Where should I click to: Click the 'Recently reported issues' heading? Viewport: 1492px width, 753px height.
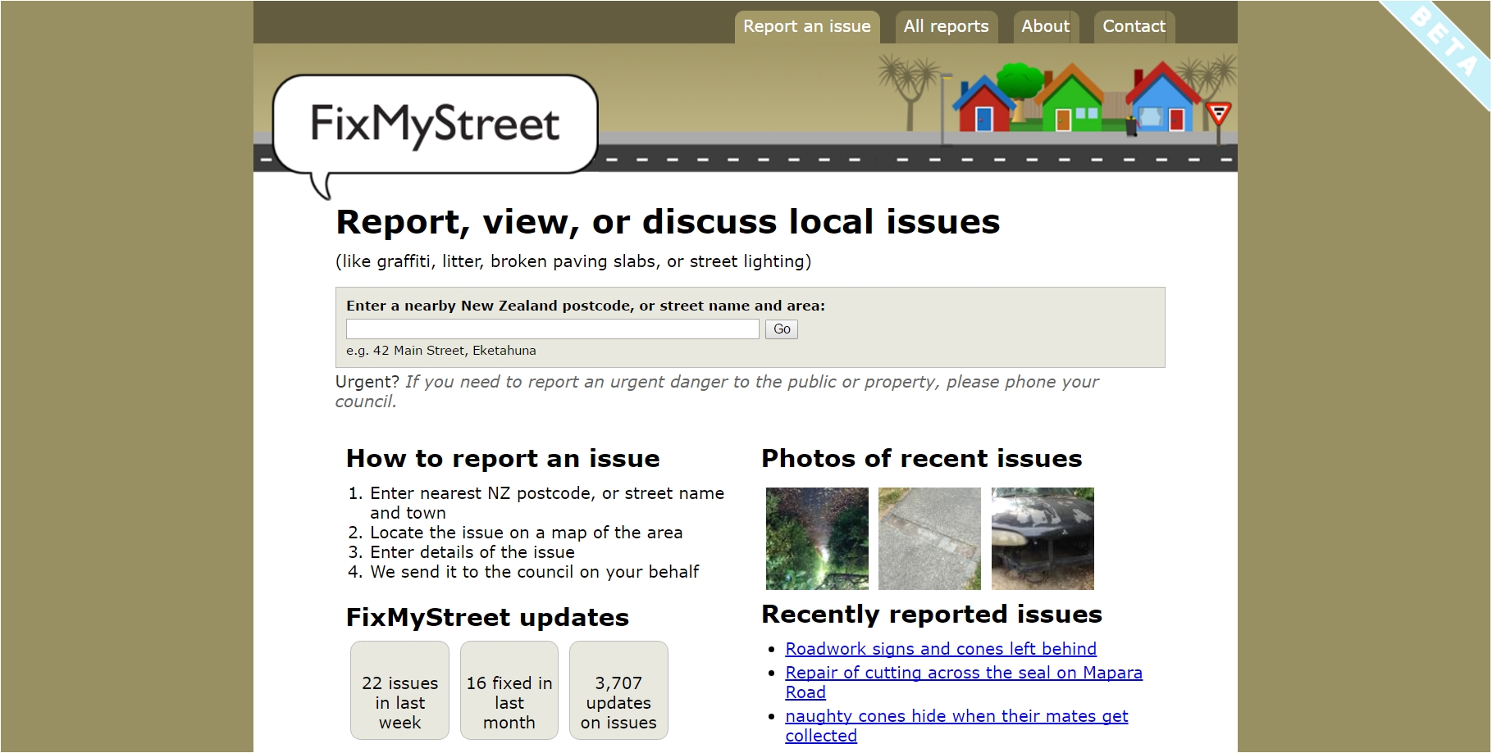pyautogui.click(x=932, y=614)
